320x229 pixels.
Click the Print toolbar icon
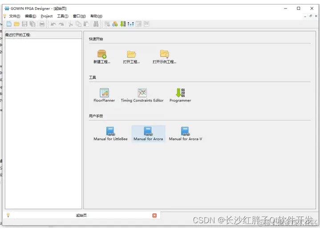pyautogui.click(x=42, y=24)
